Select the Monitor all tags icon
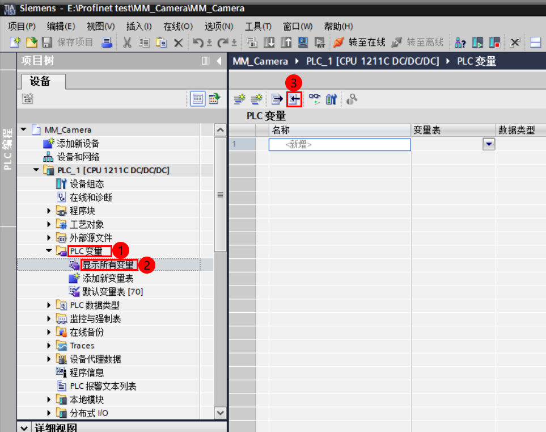This screenshot has height=432, width=546. (x=315, y=98)
